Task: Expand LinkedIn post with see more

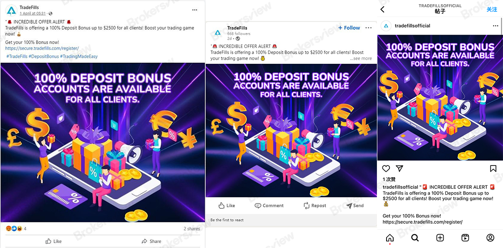Action: (x=361, y=58)
